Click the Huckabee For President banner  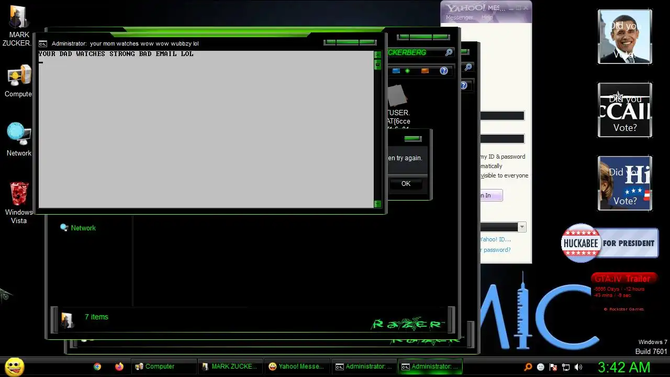pyautogui.click(x=610, y=243)
